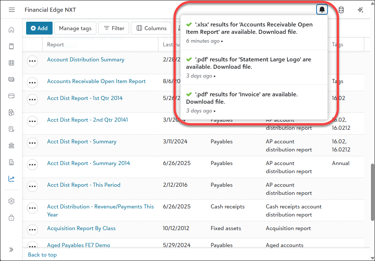The image size is (375, 261).
Task: Toggle the hamburger navigation menu
Action: [x=12, y=10]
